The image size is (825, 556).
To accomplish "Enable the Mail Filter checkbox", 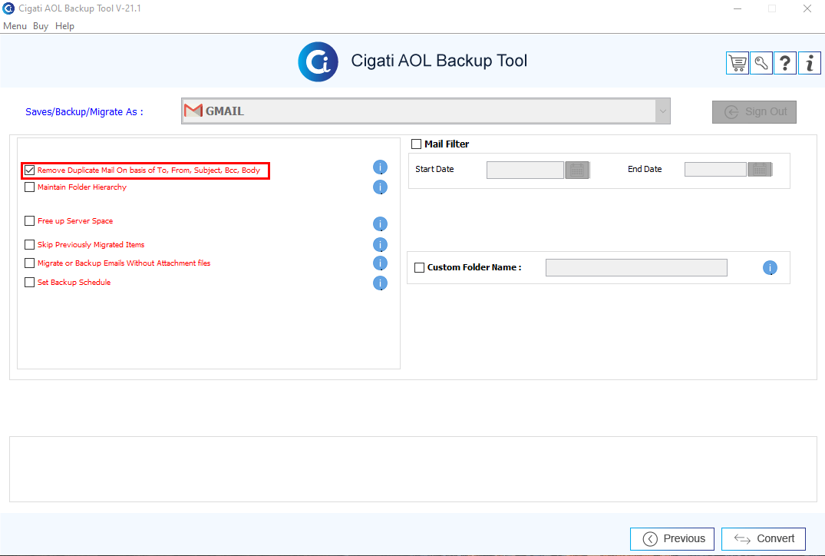I will point(416,144).
